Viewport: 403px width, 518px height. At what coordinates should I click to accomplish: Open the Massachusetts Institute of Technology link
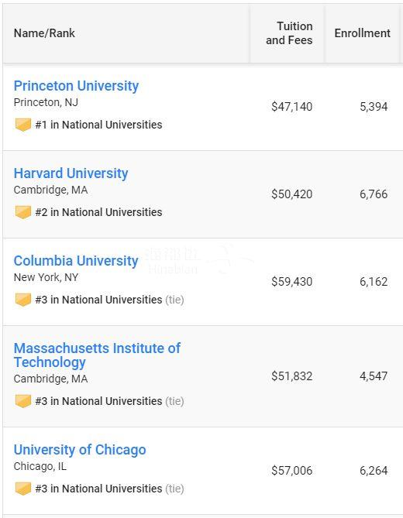97,355
